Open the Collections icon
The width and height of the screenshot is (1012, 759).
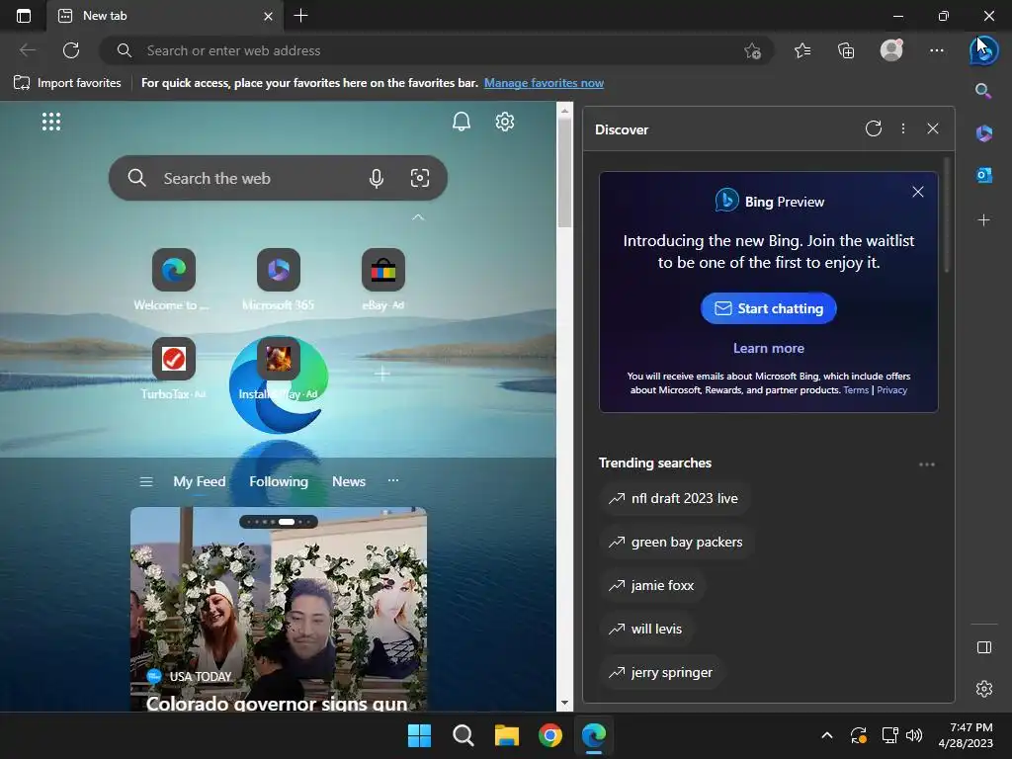(846, 50)
